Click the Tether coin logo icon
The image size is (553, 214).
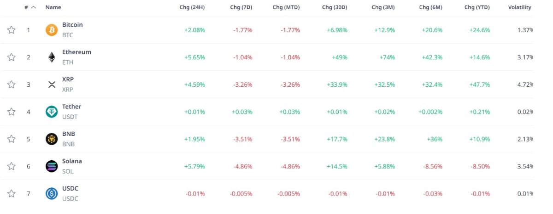(x=52, y=112)
